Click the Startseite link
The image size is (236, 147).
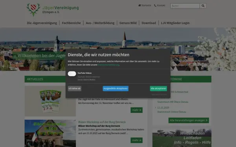(145, 5)
